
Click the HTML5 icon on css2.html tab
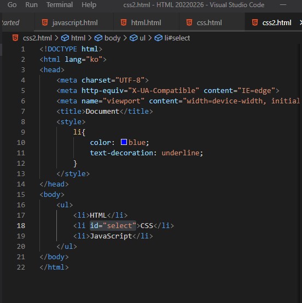coord(255,22)
